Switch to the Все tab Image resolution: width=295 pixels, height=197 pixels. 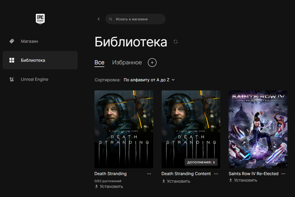click(99, 63)
